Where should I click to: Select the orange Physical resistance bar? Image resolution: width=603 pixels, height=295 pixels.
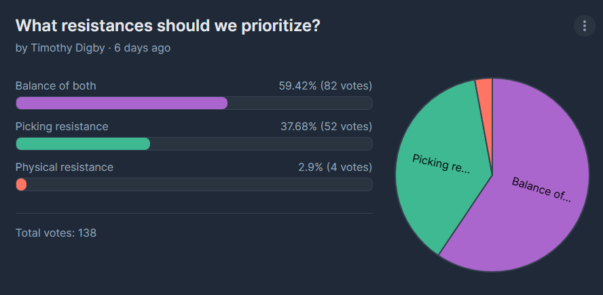[21, 184]
